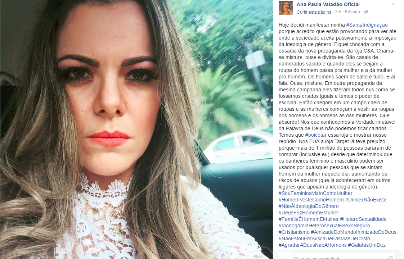Open post options dropdown chevron

(x=393, y=4)
